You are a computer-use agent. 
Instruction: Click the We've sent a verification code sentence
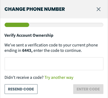51,48
